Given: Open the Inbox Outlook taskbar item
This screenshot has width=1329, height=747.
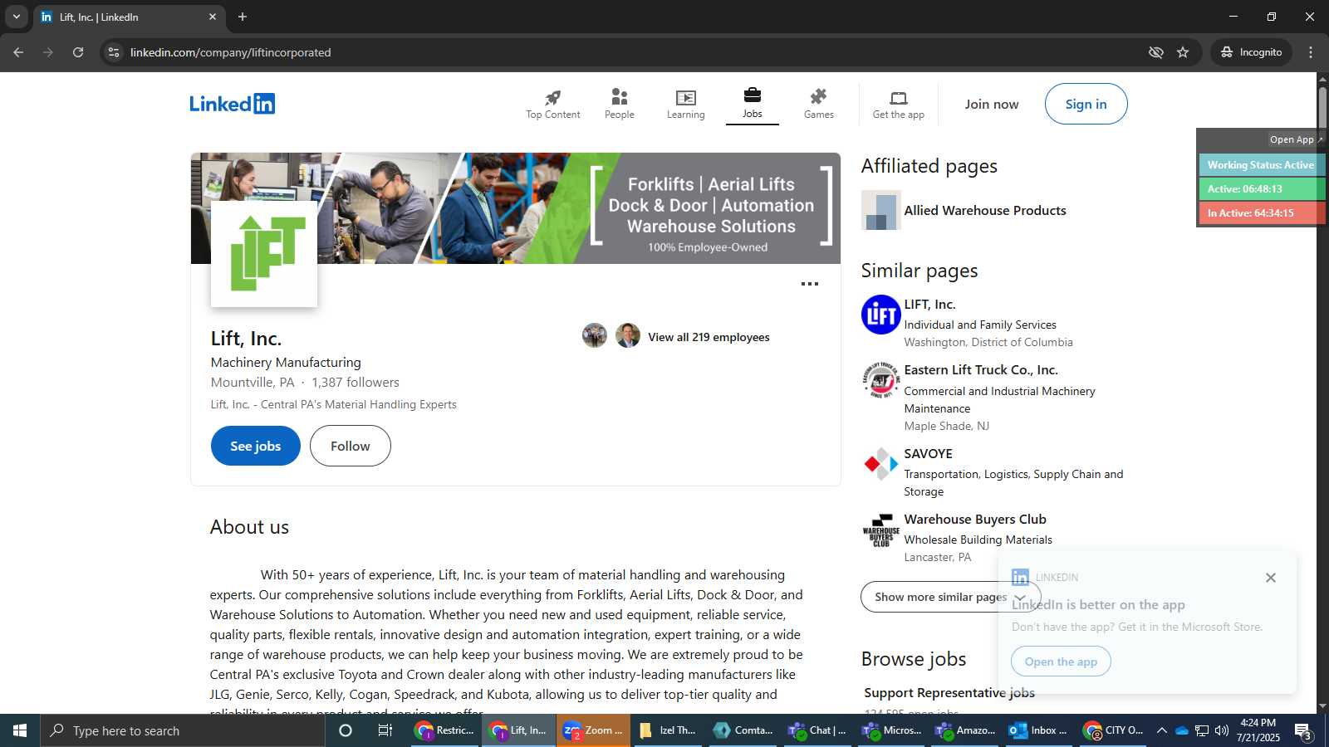Looking at the screenshot, I should 1040,730.
